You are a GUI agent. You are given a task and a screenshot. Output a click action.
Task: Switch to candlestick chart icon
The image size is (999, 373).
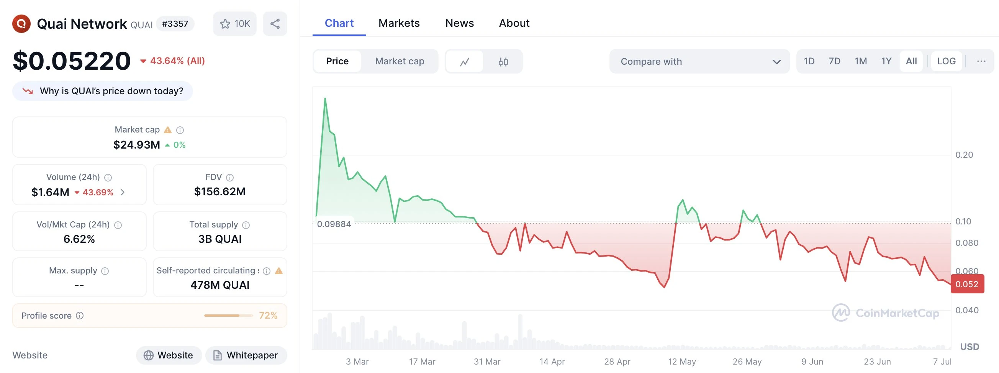click(x=503, y=61)
